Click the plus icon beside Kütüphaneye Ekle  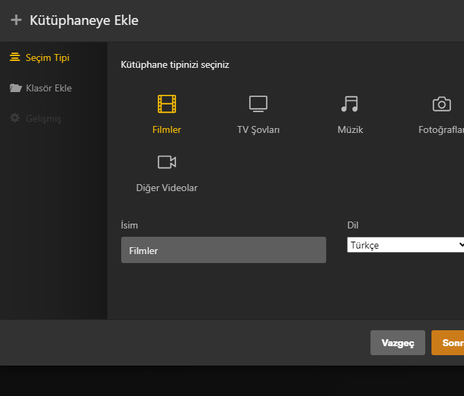click(x=16, y=20)
